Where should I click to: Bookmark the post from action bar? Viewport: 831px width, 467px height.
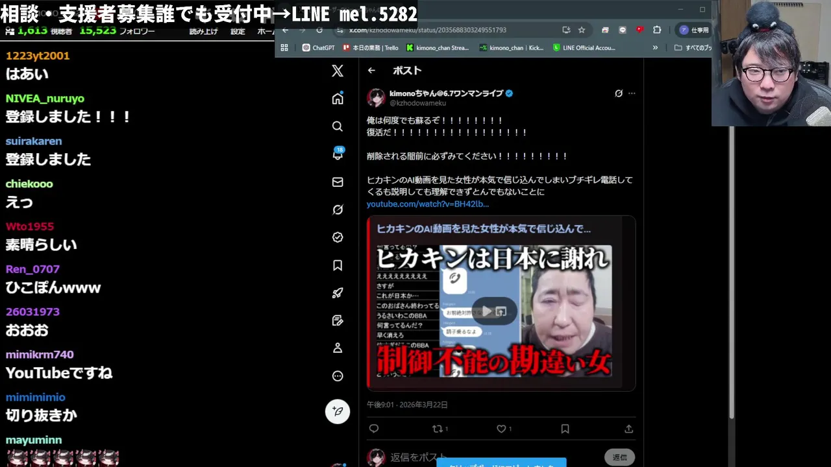click(x=565, y=429)
